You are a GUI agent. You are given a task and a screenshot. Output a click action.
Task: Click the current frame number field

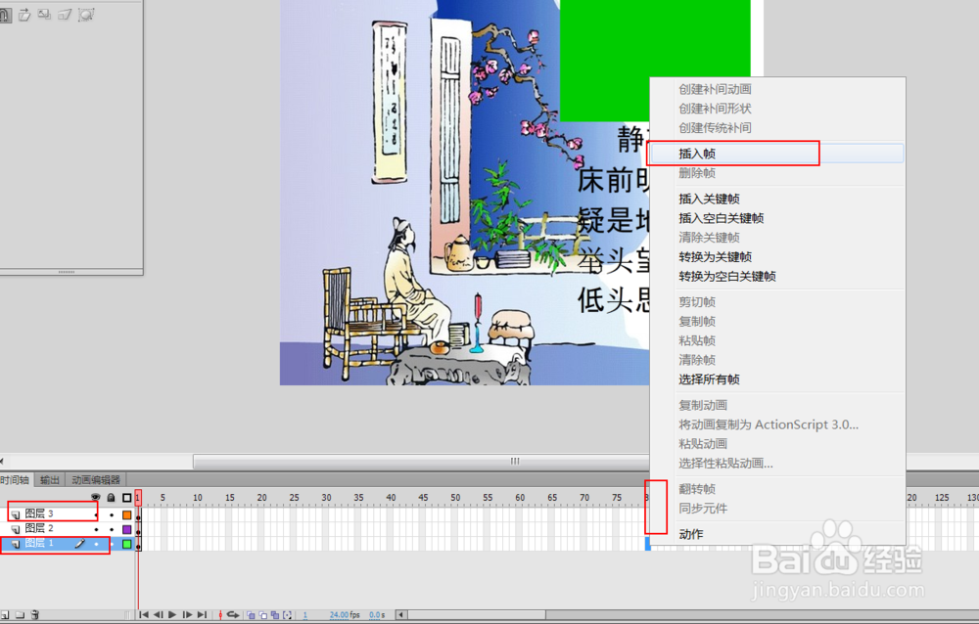(x=305, y=615)
